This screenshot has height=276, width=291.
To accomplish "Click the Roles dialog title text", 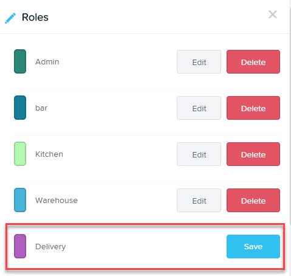I will pyautogui.click(x=35, y=17).
